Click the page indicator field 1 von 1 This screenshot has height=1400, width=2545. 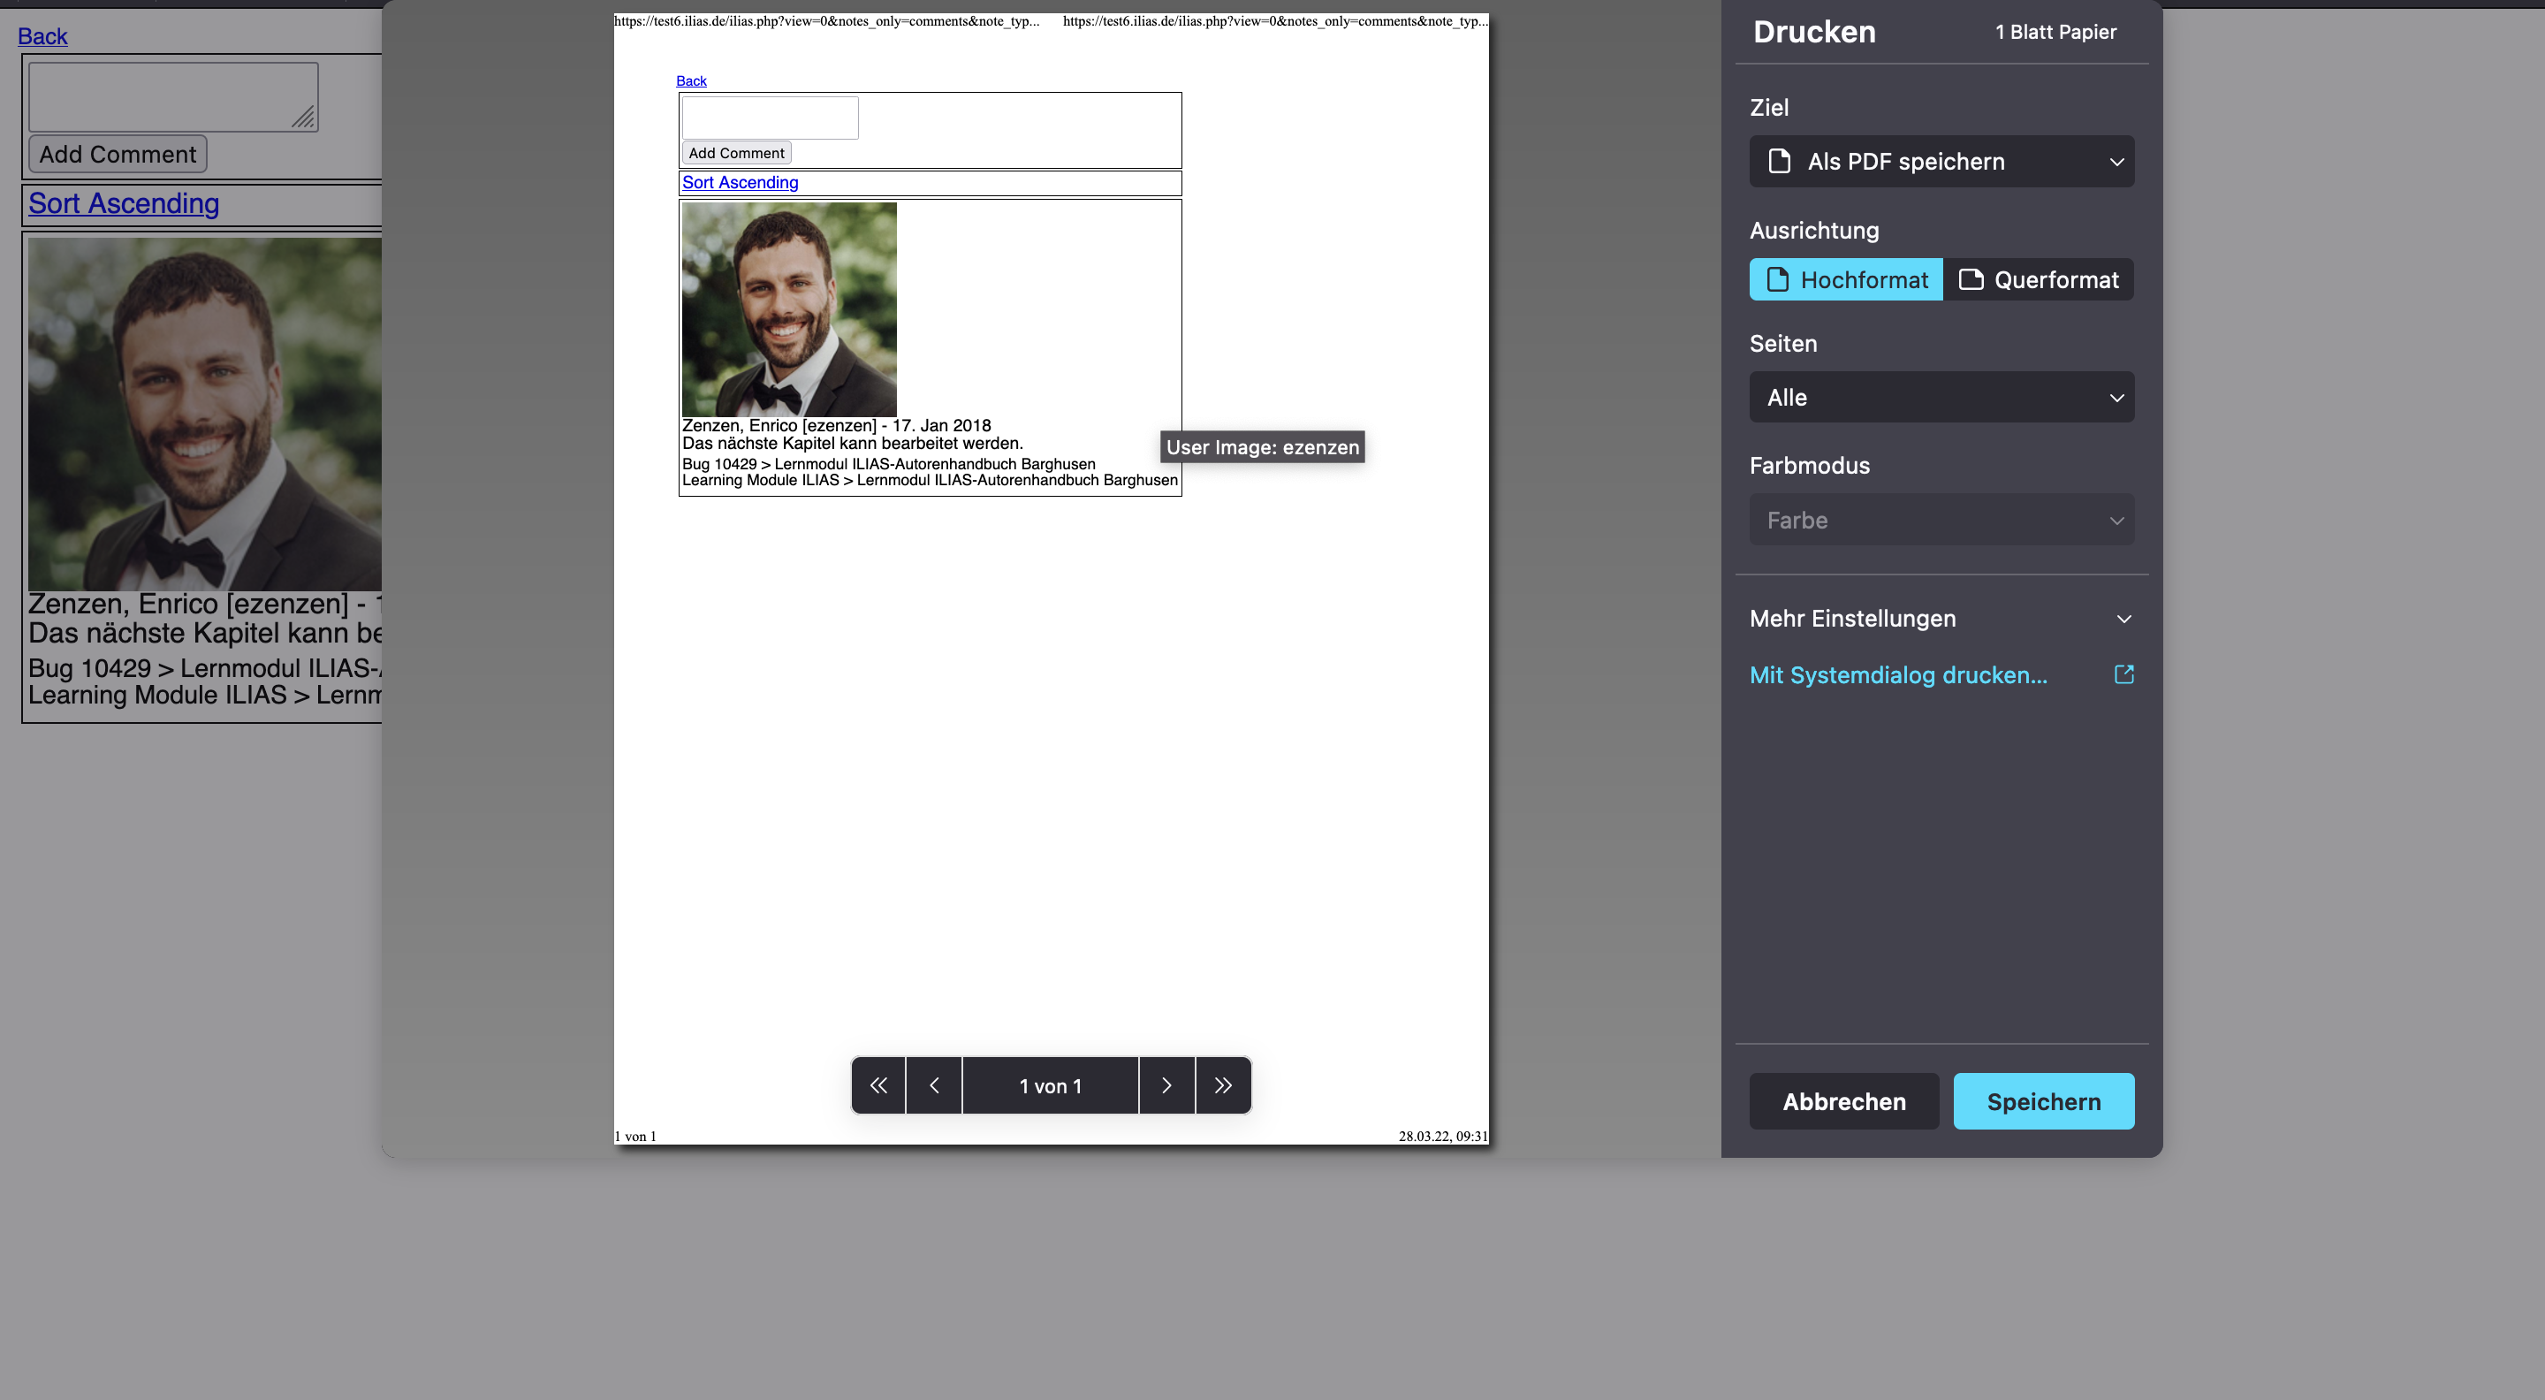[1050, 1084]
